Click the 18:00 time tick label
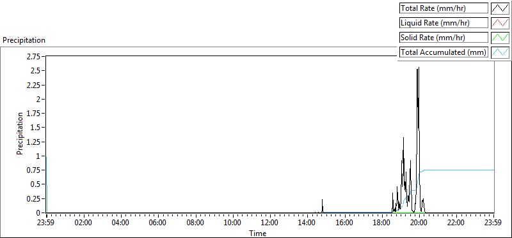Viewport: 512px width, 238px height. point(381,223)
